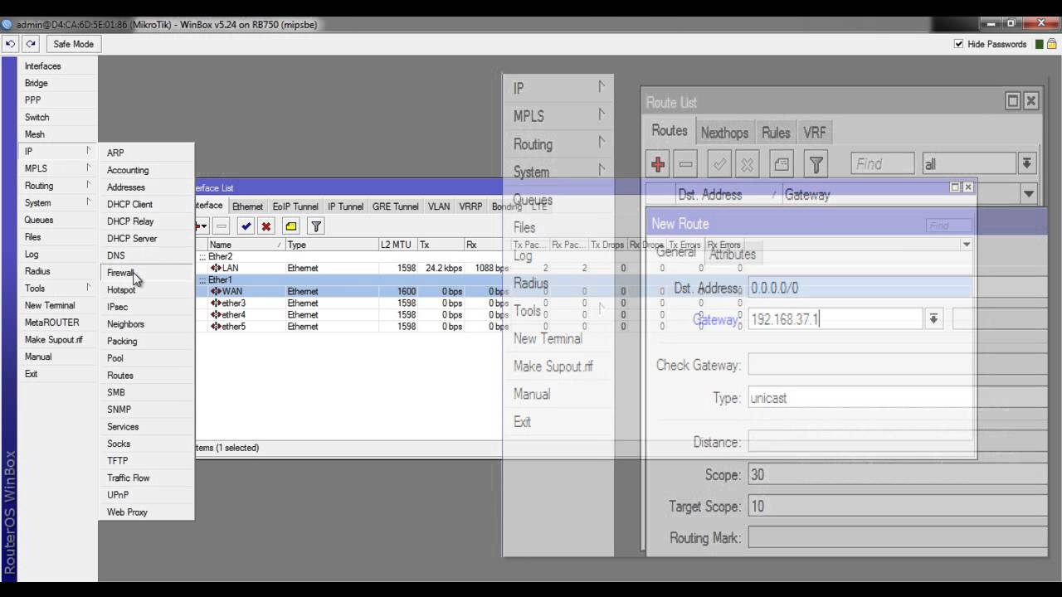Click the Redo arrow in WinBox toolbar

(31, 44)
